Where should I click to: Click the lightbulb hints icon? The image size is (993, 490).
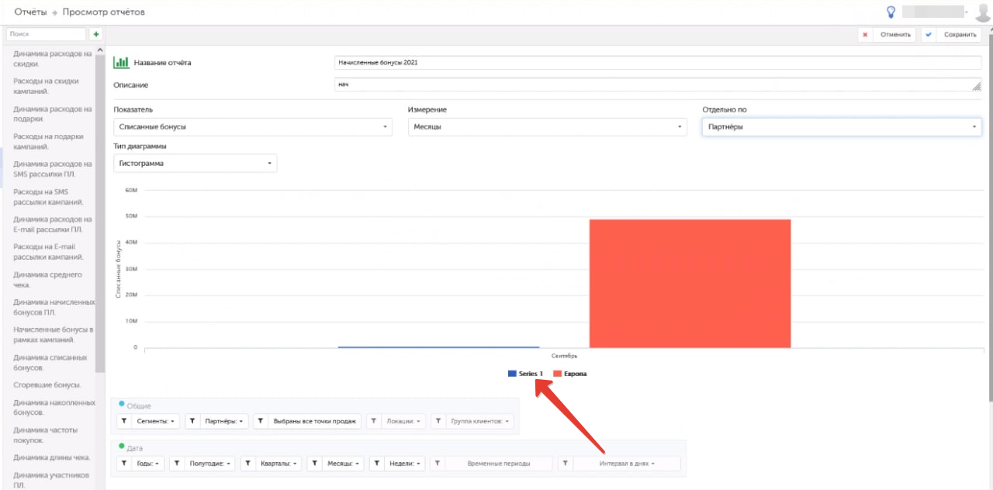click(891, 12)
